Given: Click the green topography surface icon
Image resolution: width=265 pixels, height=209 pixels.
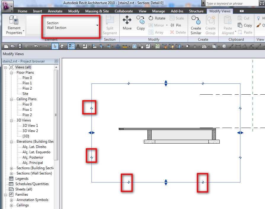Looking at the screenshot, I should (x=157, y=46).
